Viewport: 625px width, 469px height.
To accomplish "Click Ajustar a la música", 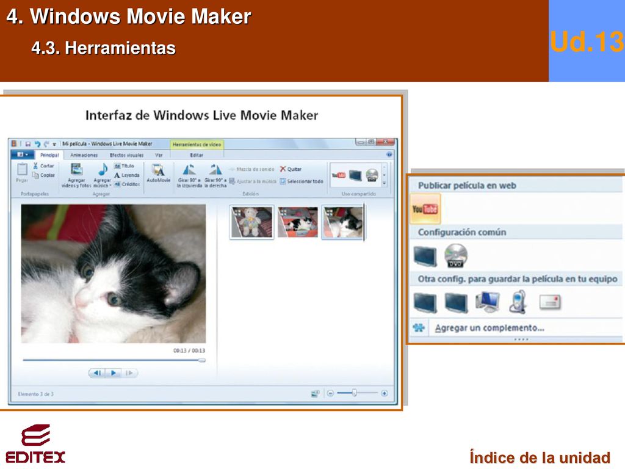I will click(x=253, y=181).
